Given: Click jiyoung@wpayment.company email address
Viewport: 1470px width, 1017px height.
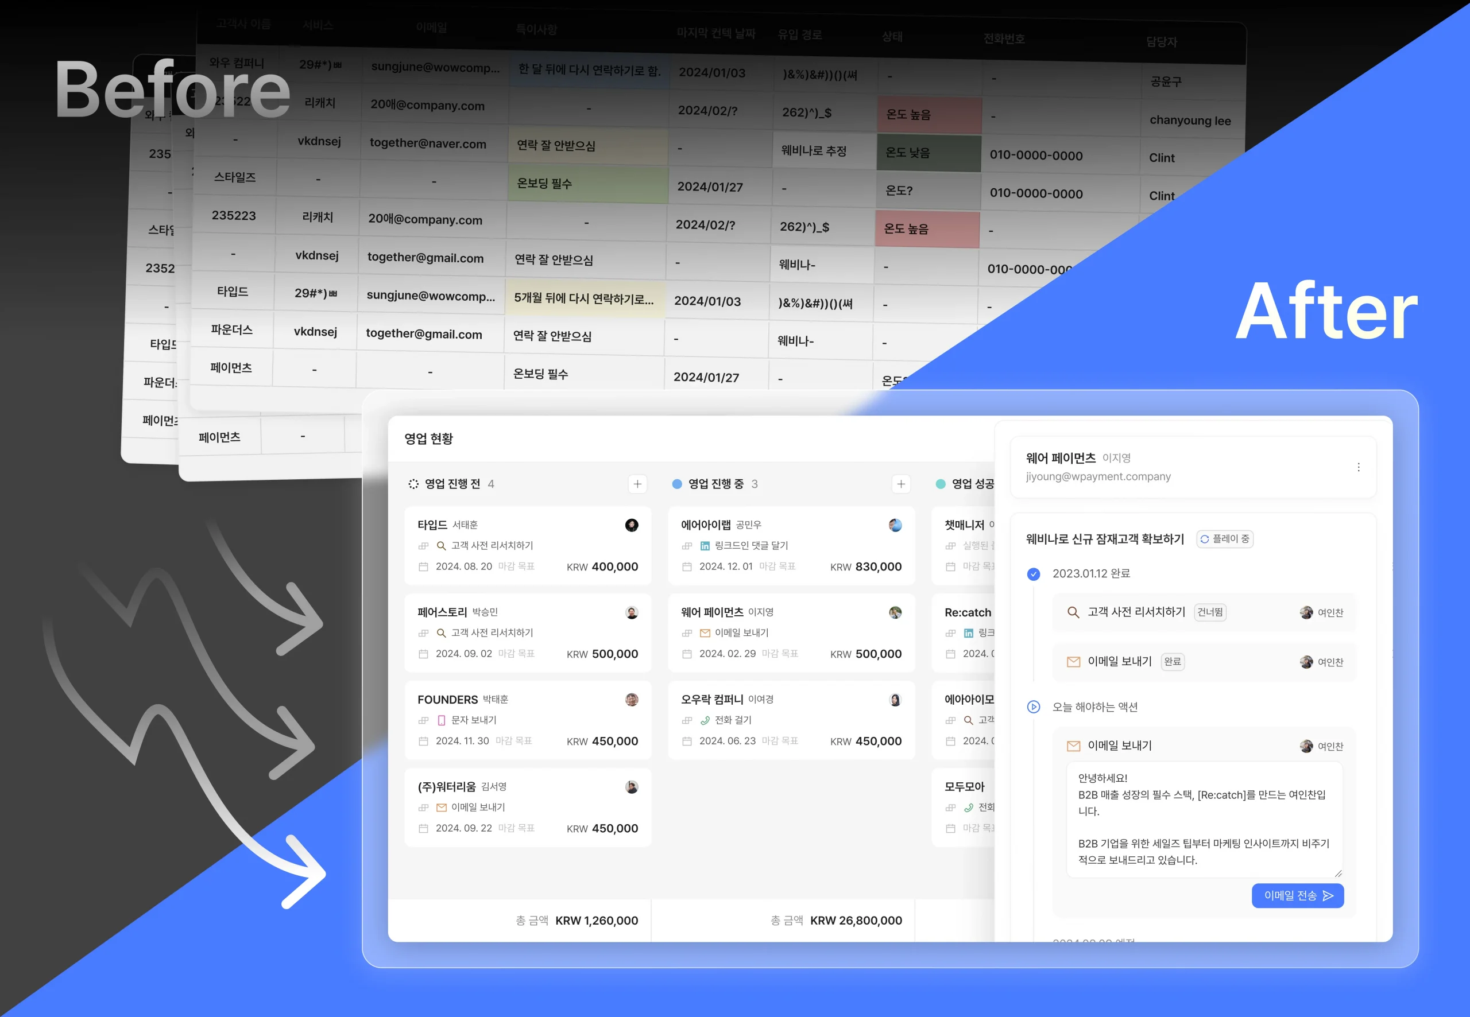Looking at the screenshot, I should coord(1098,476).
